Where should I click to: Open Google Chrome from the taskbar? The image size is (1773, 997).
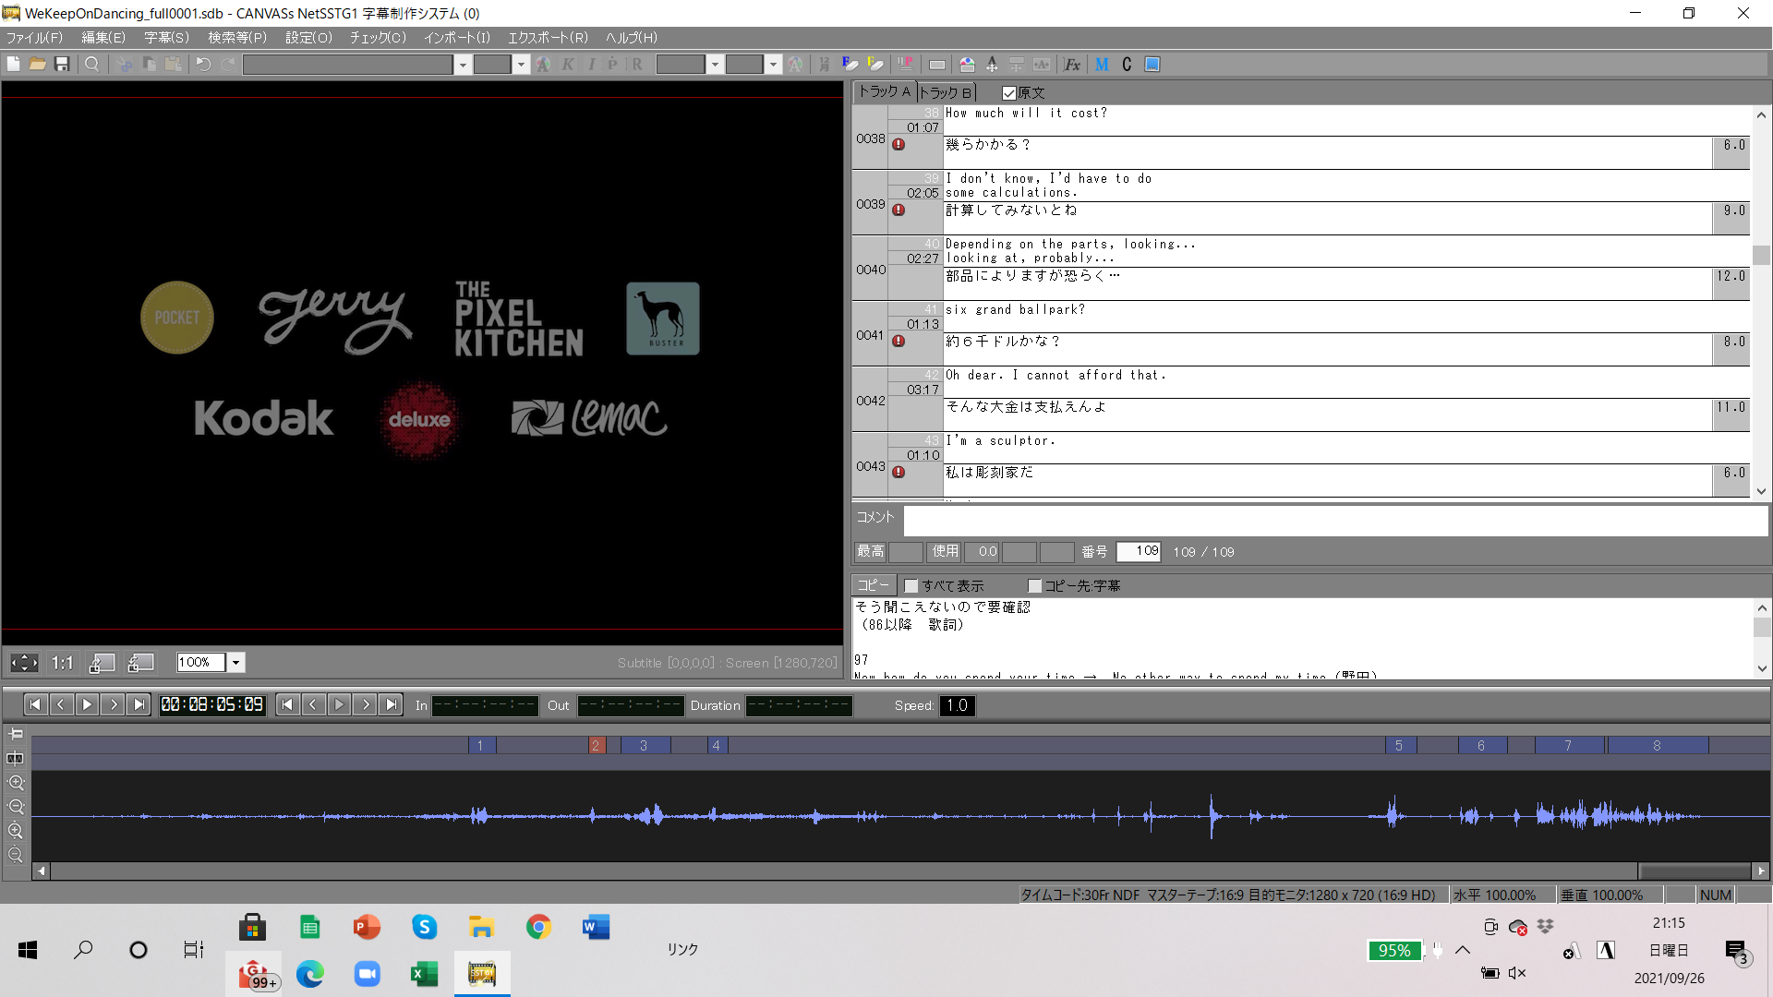tap(539, 927)
